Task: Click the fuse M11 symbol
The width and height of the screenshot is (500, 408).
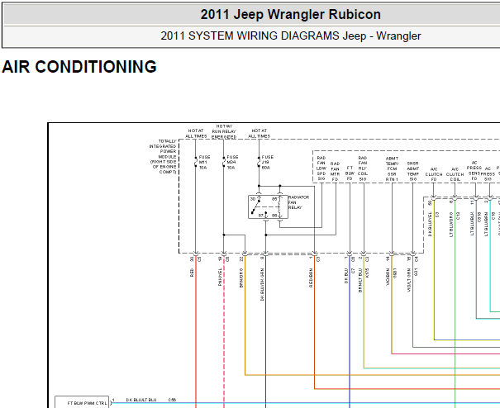Action: tap(196, 162)
